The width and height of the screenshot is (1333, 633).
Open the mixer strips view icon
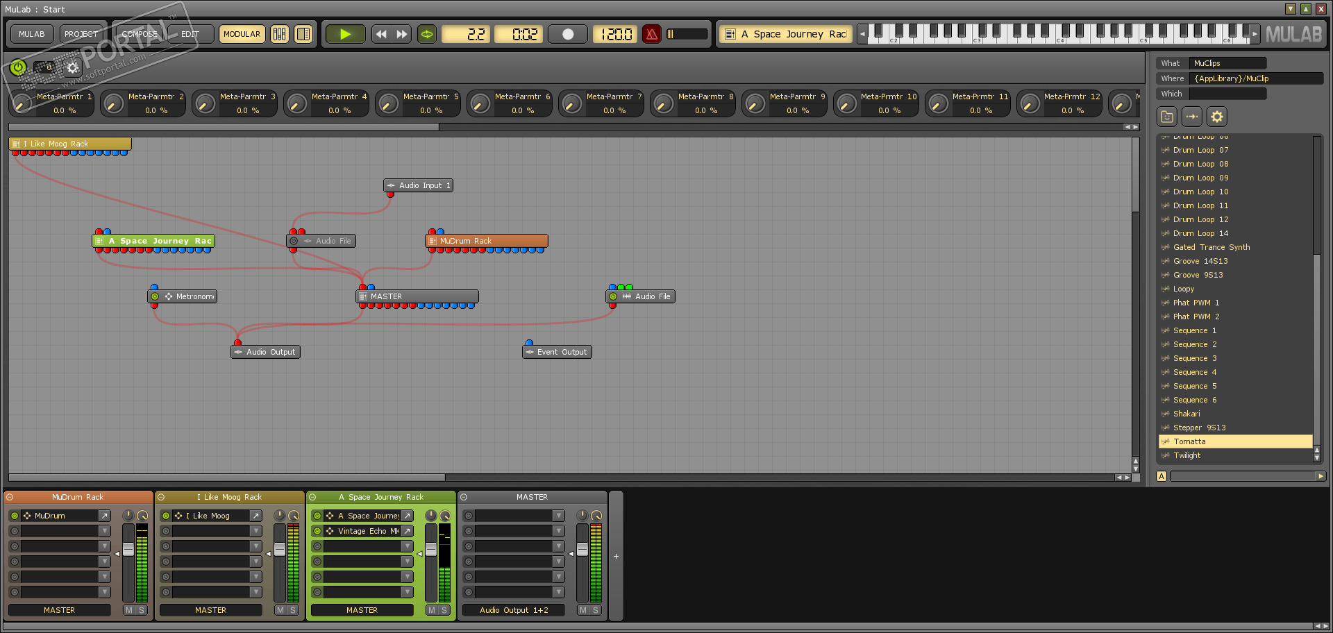pos(279,34)
